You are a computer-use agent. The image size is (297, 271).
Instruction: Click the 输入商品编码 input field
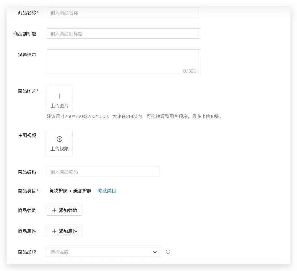104,172
